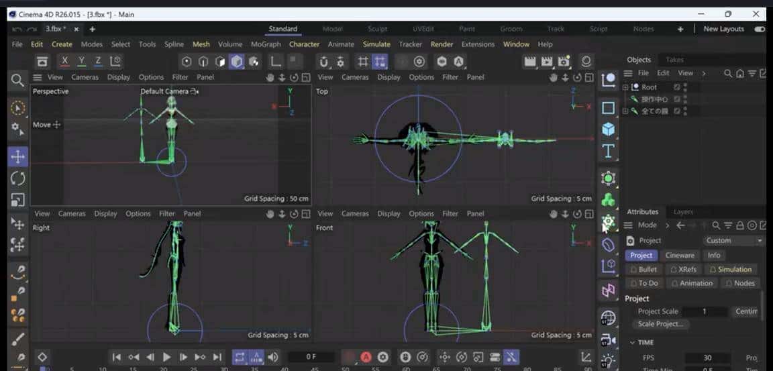Switch to the Sculpt layout tab
The width and height of the screenshot is (773, 371).
pos(377,29)
